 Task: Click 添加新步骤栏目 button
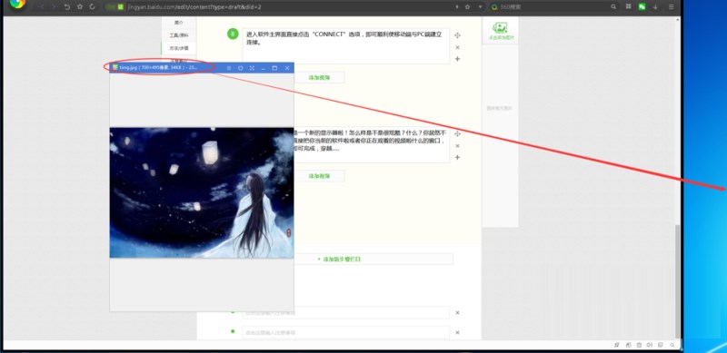(342, 259)
